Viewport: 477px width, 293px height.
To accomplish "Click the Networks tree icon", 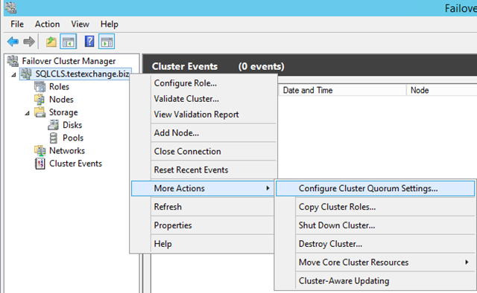I will pyautogui.click(x=40, y=151).
